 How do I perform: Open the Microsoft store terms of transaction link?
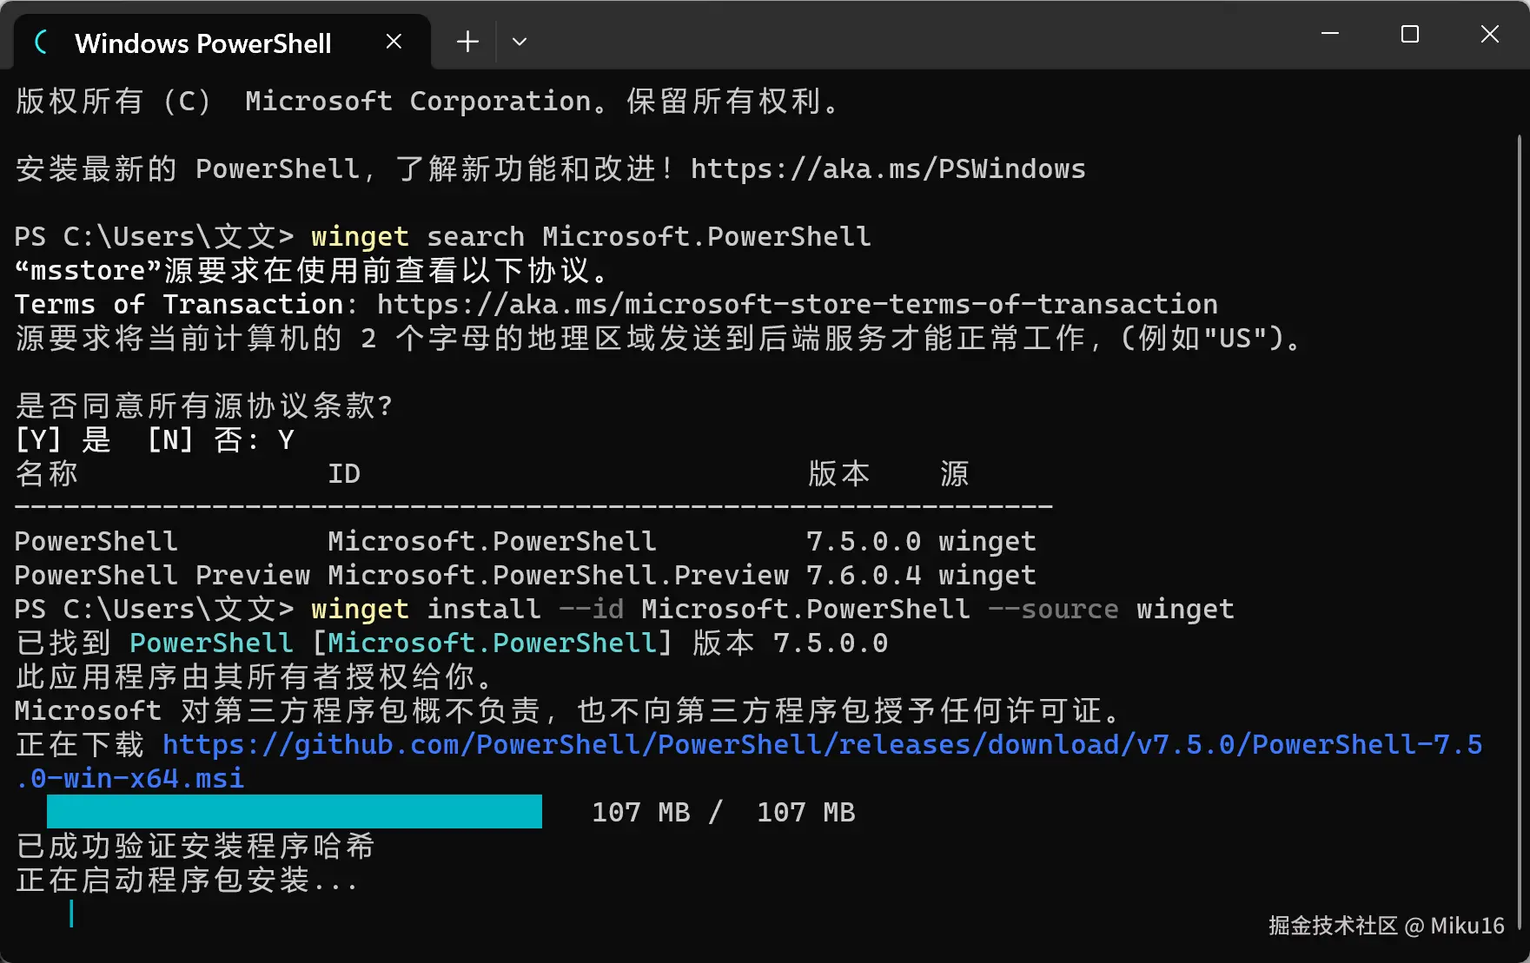[797, 304]
